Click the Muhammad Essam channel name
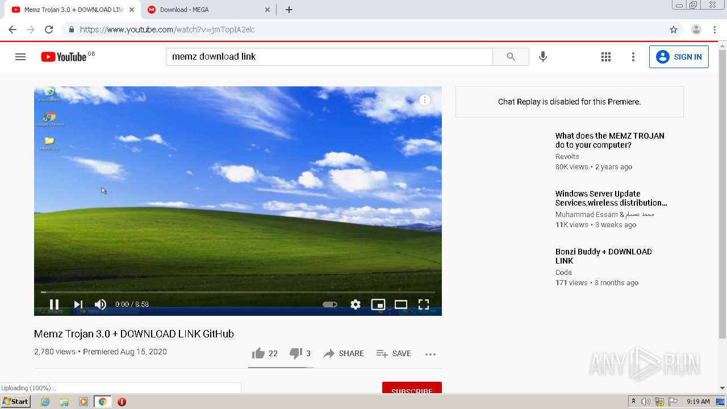 coord(605,215)
